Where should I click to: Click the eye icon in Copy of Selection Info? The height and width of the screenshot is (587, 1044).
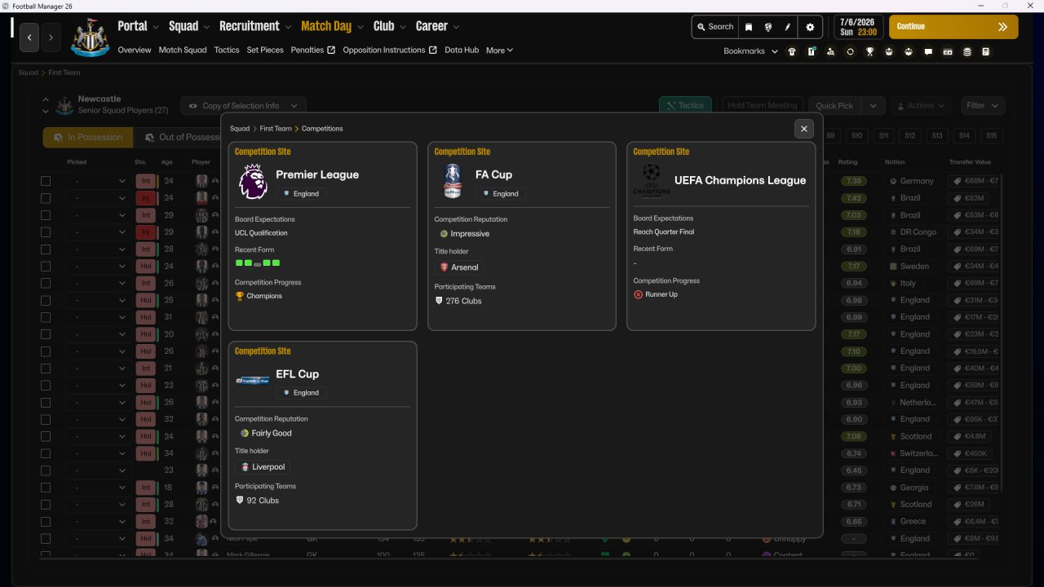pos(193,106)
